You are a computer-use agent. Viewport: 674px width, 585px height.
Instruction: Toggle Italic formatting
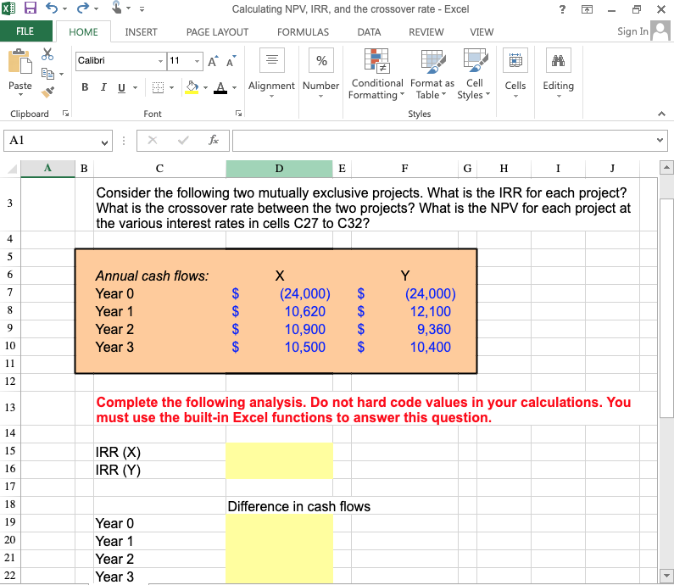(103, 87)
